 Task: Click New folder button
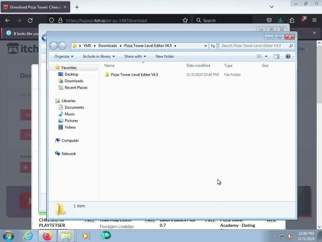165,56
